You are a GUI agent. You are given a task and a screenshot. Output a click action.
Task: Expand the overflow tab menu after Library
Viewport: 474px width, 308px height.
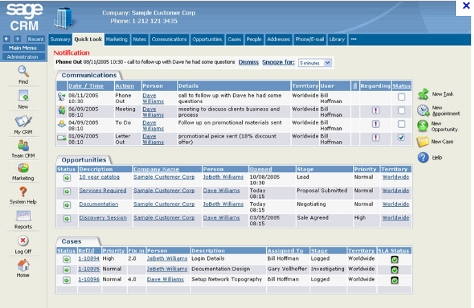point(354,39)
